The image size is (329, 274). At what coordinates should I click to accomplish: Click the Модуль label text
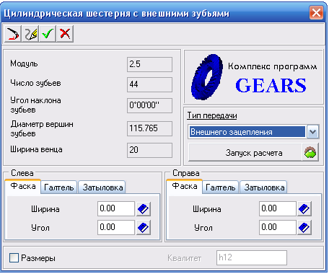[24, 63]
